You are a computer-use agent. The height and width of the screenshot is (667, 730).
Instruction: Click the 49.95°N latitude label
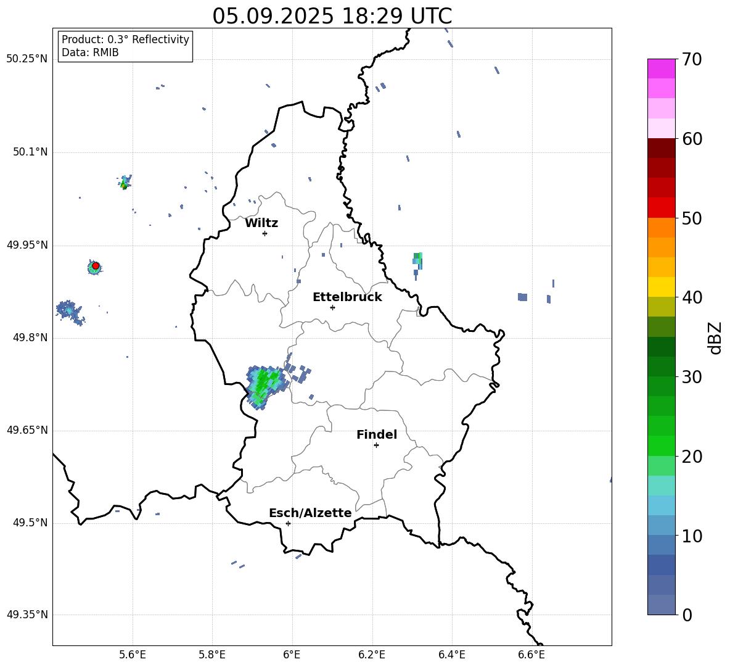27,244
